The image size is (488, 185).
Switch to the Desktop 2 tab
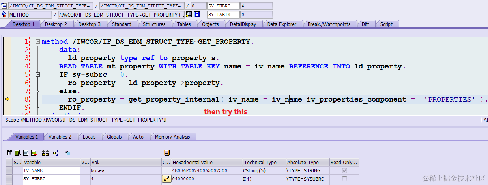[x=56, y=24]
